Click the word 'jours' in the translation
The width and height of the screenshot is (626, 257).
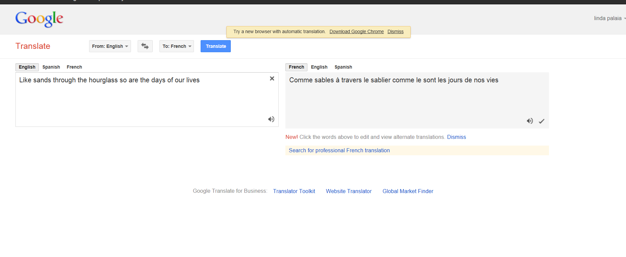coord(455,80)
